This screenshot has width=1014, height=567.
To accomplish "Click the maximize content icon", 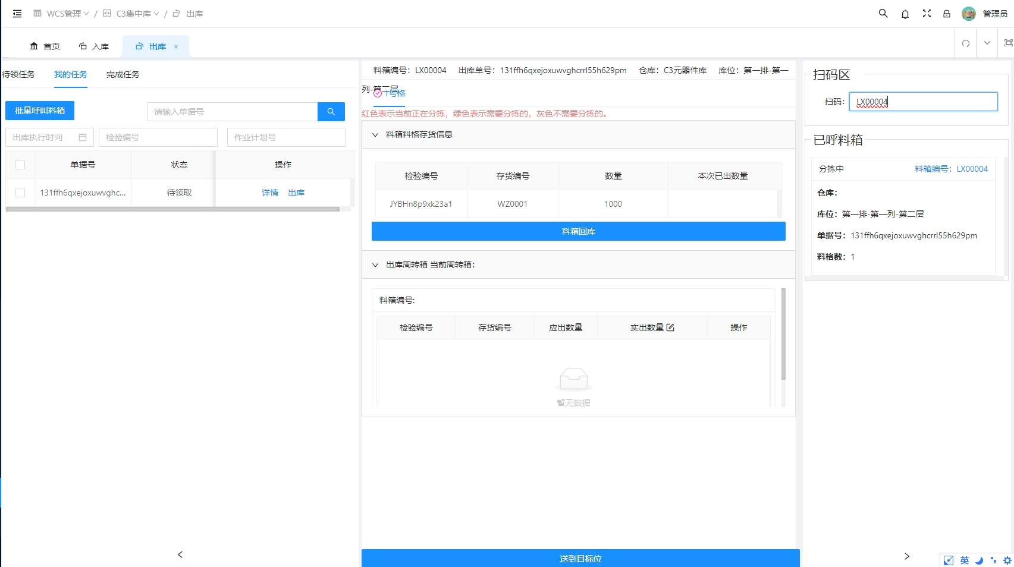I will pyautogui.click(x=1008, y=43).
